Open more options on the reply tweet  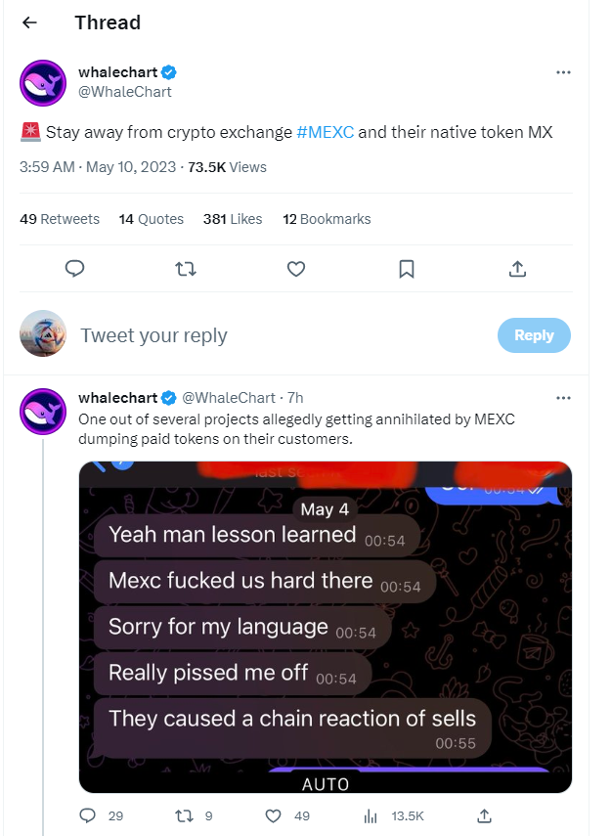tap(563, 398)
